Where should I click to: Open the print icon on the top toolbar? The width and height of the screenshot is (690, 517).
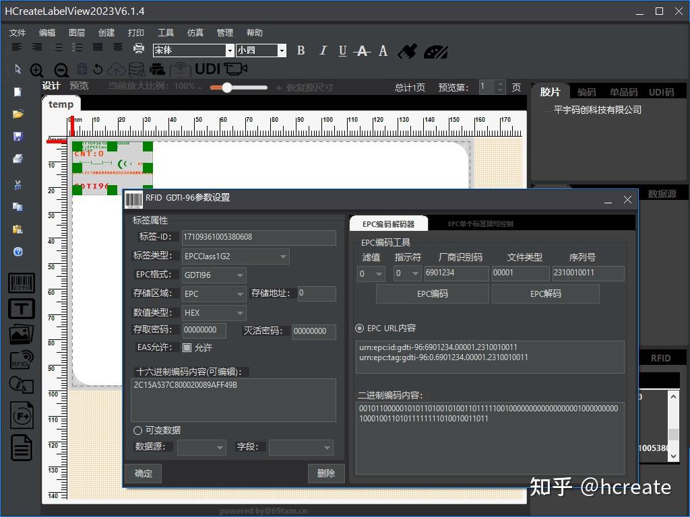139,49
